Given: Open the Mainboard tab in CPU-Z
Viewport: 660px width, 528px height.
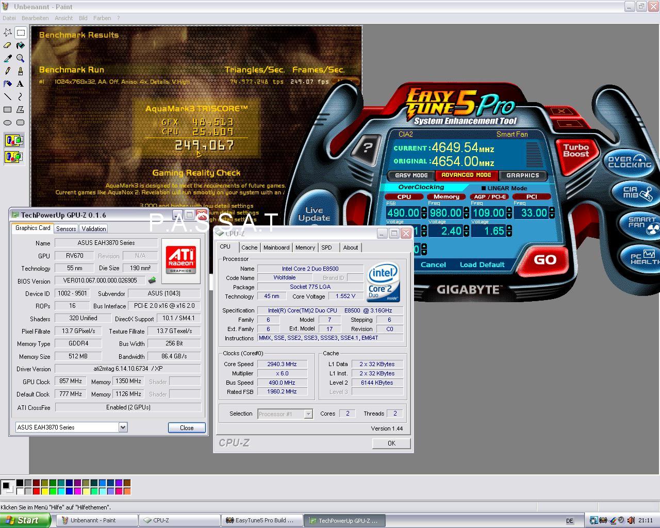Looking at the screenshot, I should pos(276,247).
